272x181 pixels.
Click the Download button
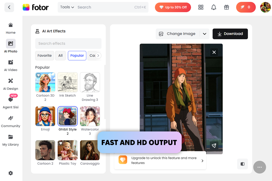pyautogui.click(x=230, y=34)
